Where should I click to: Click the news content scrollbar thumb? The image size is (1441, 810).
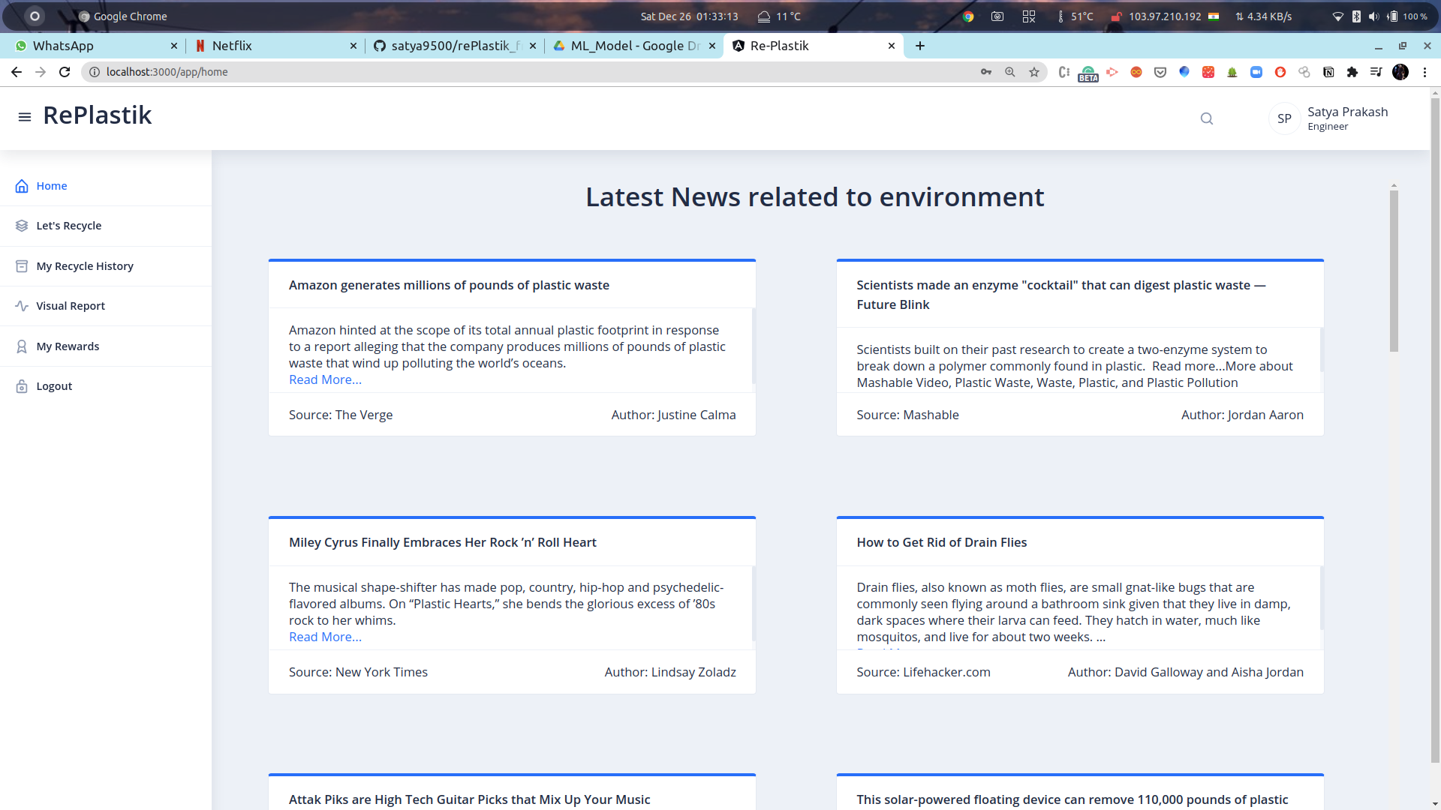pos(1394,270)
